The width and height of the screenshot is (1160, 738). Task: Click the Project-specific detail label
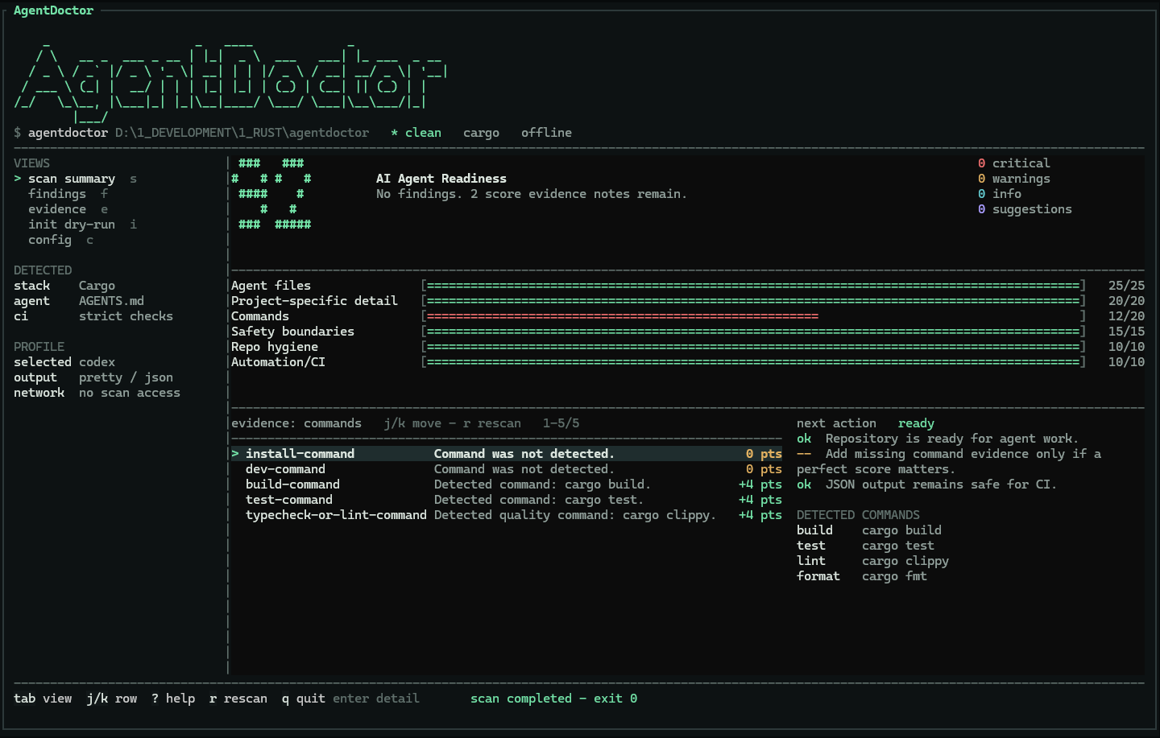click(314, 301)
